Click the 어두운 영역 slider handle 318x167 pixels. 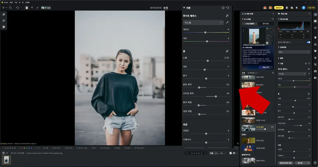216,96
